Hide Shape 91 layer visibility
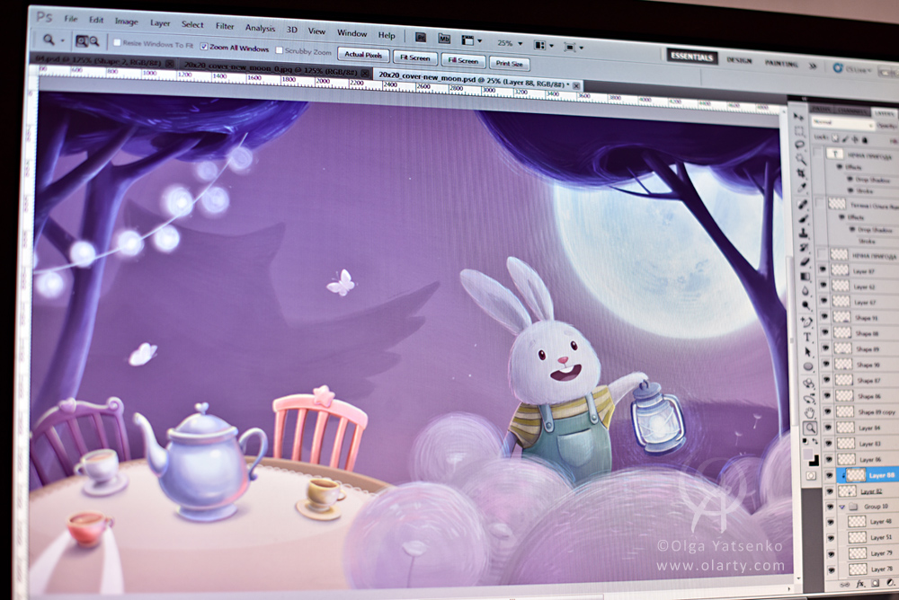The width and height of the screenshot is (899, 600). pos(824,316)
